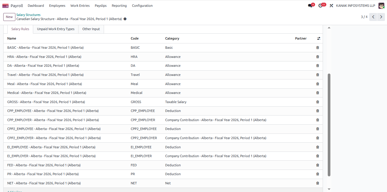Delete the HRA salary rule row
Image resolution: width=387 pixels, height=192 pixels.
click(318, 57)
